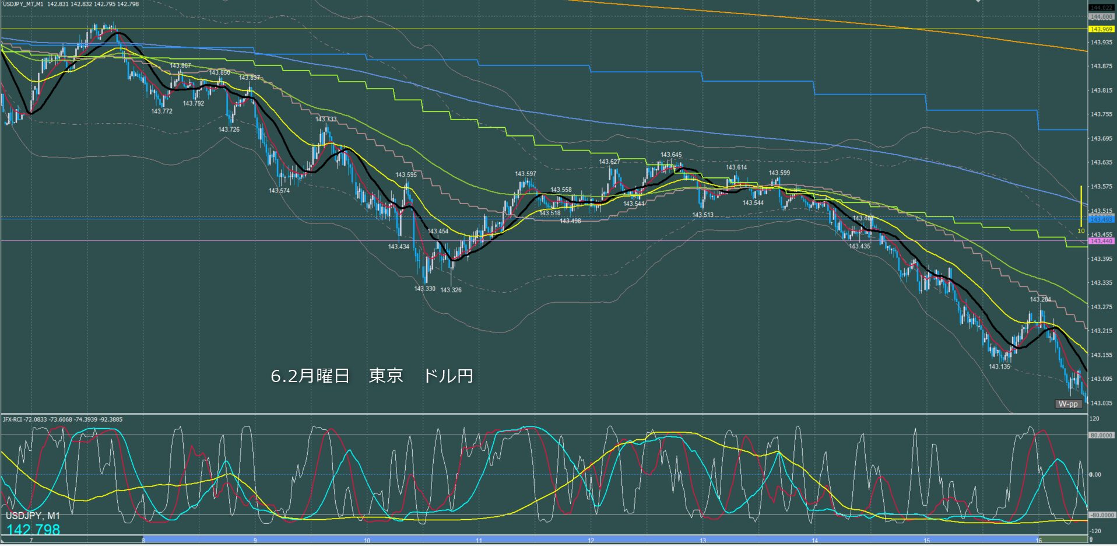The width and height of the screenshot is (1117, 546).
Task: Click the 143.284 swing high label
Action: 1040,299
